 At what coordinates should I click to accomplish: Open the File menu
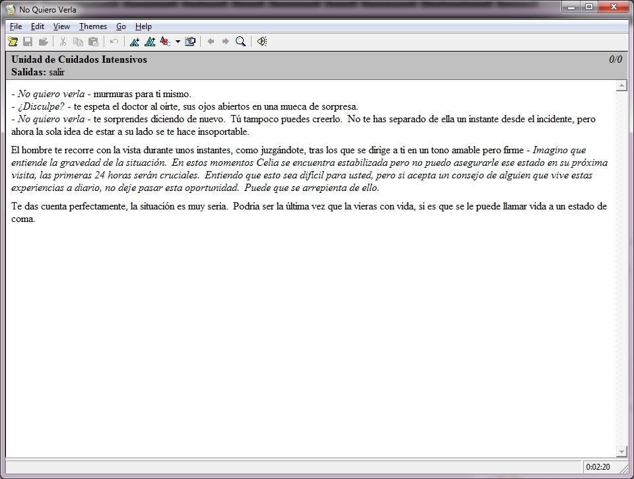(16, 26)
